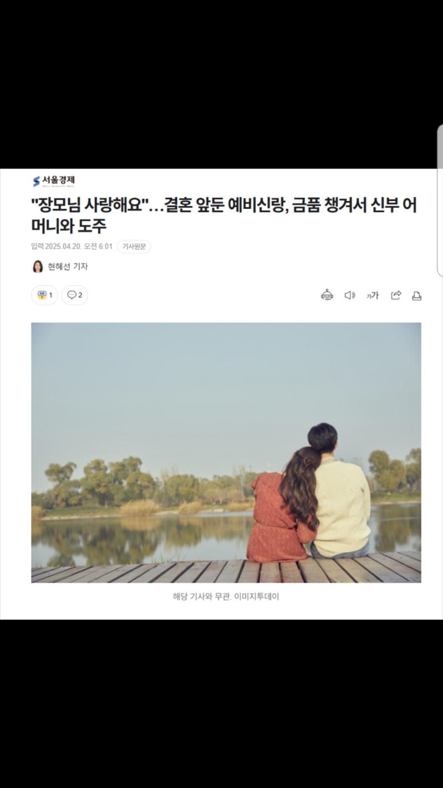The image size is (443, 788).
Task: Tap the 서울경제 blue S logo
Action: (x=36, y=181)
